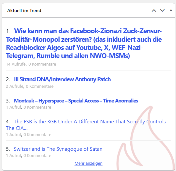Click the ranking number 1. label
Screen dimensions: 176x171
point(8,31)
